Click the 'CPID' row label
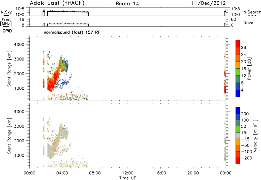Screen dimensions: 261x180 coord(7,31)
